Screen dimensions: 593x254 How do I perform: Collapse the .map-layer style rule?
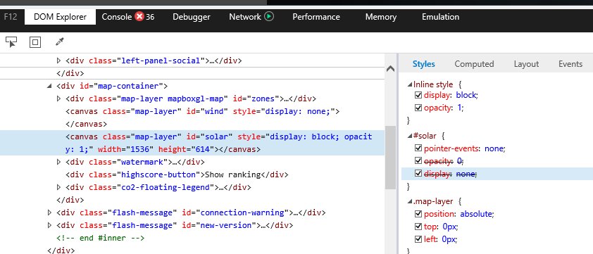[410, 201]
